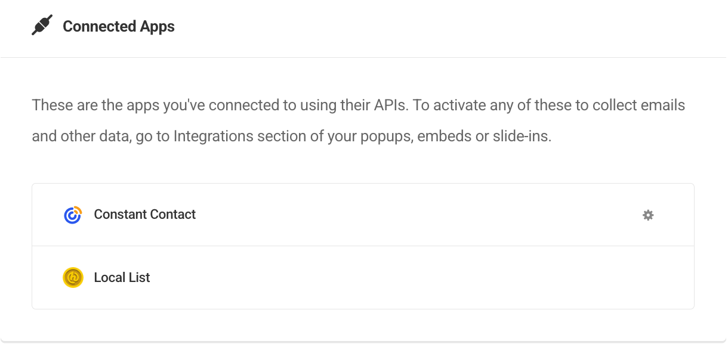Click the word "Contact" in Constant Contact
The image size is (728, 344).
(173, 215)
